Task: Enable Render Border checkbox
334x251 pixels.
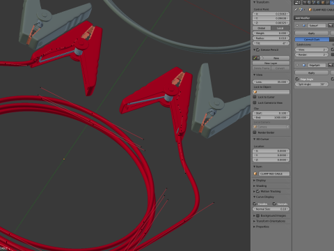Action: click(x=255, y=132)
